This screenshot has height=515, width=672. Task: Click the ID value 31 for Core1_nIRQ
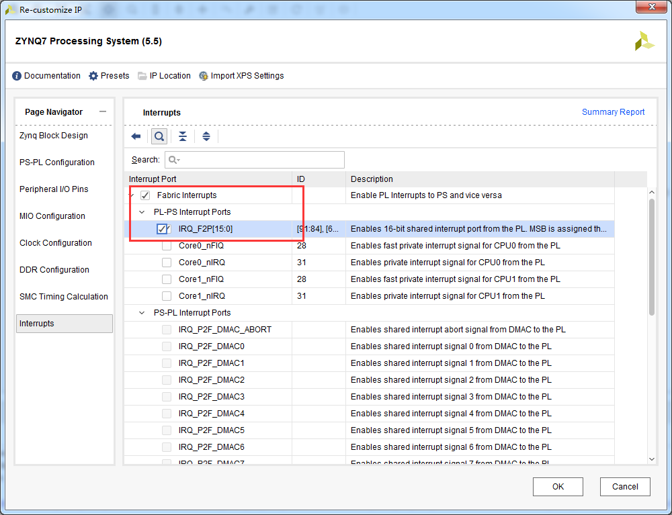pyautogui.click(x=302, y=296)
